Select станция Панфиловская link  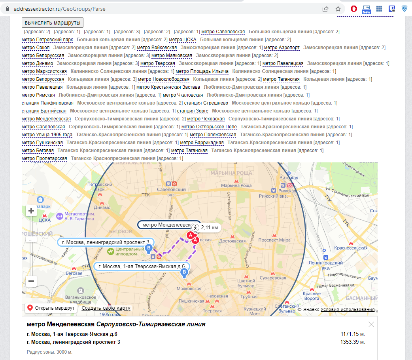click(x=47, y=103)
